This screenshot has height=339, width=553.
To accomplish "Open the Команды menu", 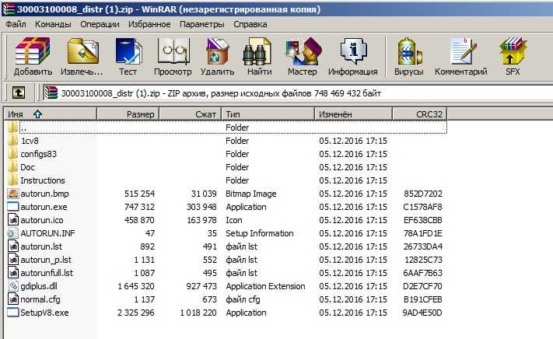I will click(x=53, y=24).
